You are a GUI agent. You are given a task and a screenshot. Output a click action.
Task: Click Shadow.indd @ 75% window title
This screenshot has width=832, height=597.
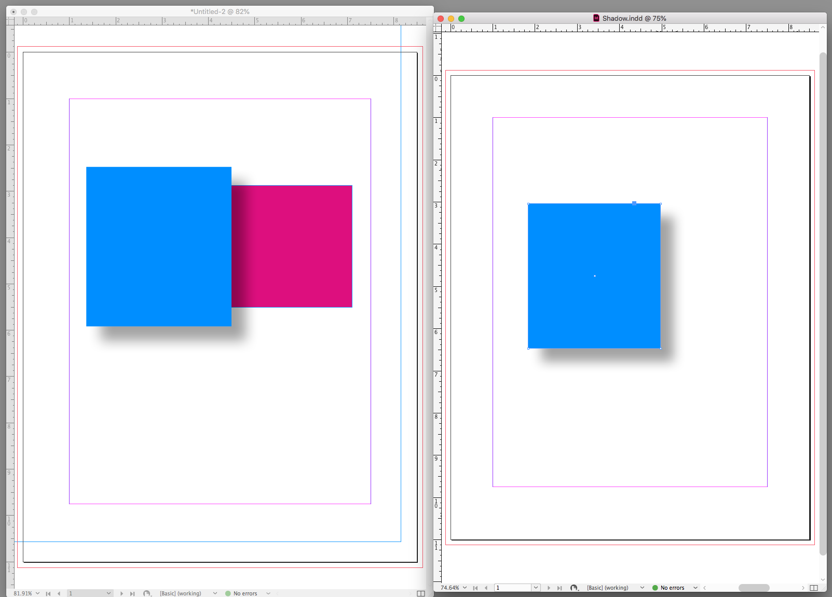634,18
